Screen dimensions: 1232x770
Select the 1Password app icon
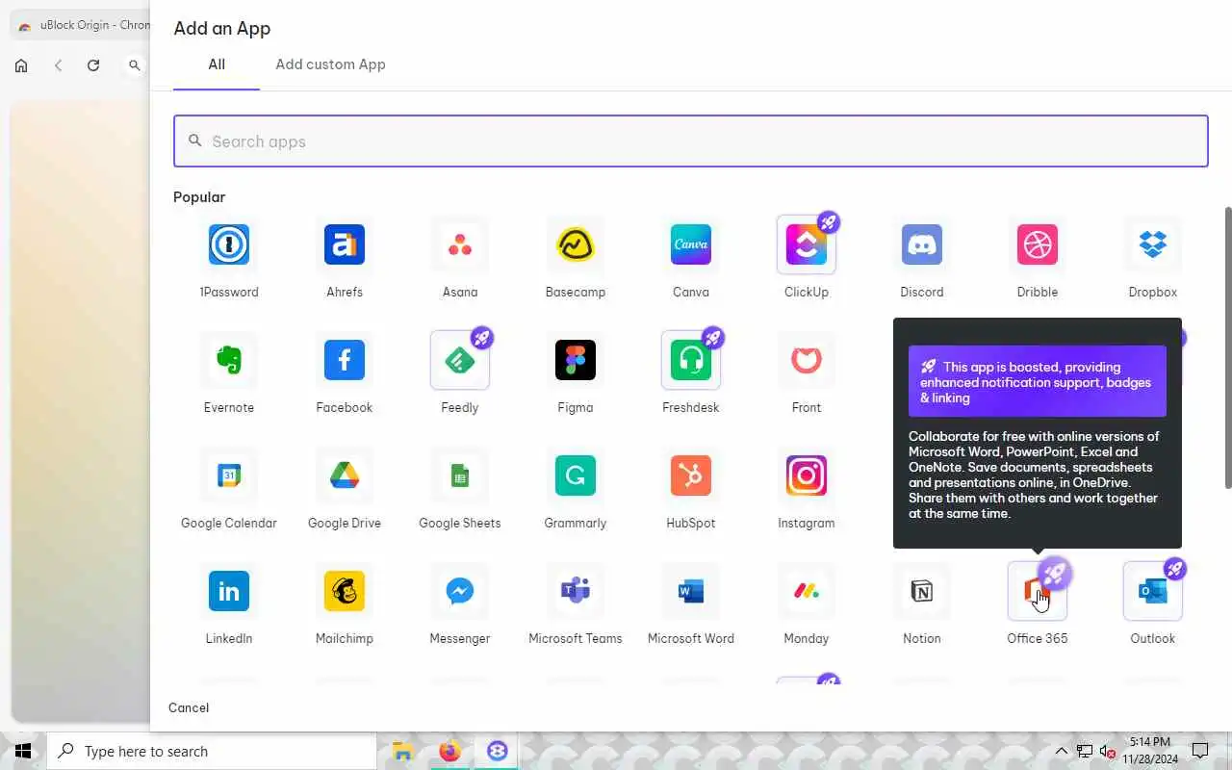tap(229, 244)
